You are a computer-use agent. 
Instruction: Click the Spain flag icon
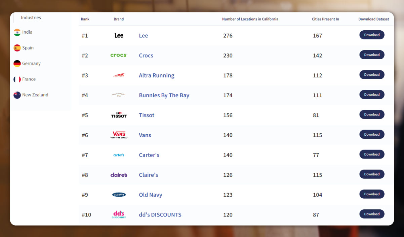click(x=17, y=48)
